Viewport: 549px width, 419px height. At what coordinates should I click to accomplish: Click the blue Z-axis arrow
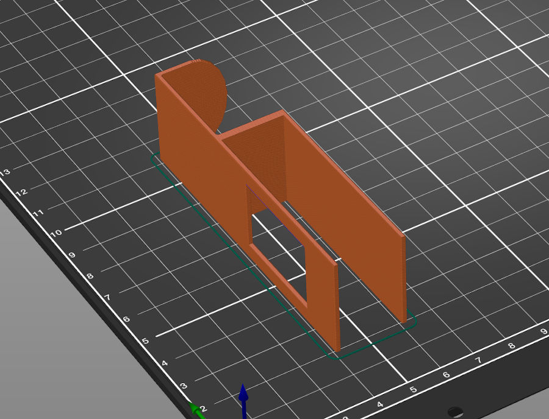point(243,401)
